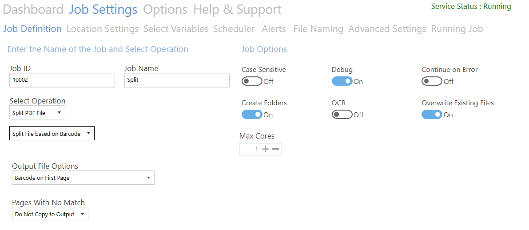Switch to the Location Settings tab
Viewport: 529px width, 230px height.
[103, 29]
